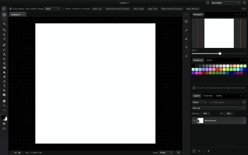The height and width of the screenshot is (155, 248).
Task: Click the Navigator Zoom slider handle
Action: click(220, 54)
